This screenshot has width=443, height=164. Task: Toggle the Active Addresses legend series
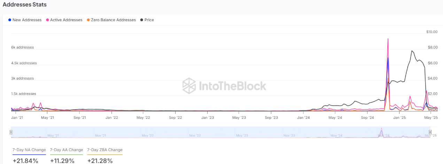[64, 20]
